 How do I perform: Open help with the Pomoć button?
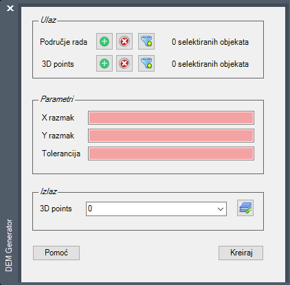pos(56,253)
